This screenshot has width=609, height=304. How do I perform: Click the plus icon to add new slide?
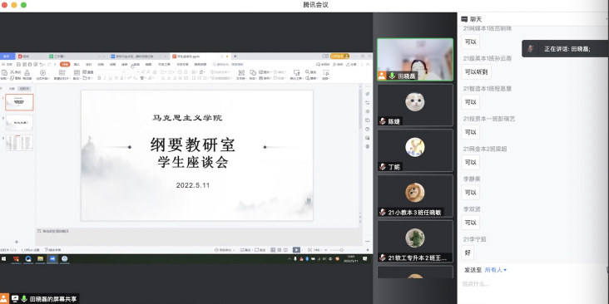[x=17, y=242]
